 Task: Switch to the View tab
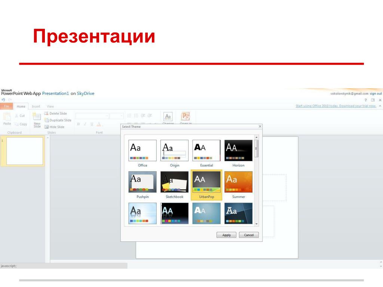50,107
